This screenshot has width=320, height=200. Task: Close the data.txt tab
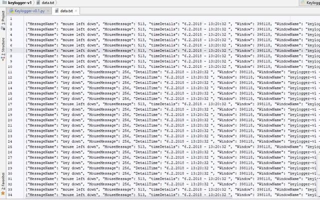click(x=76, y=11)
